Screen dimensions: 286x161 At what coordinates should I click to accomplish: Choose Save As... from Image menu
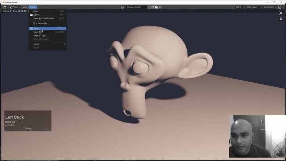pyautogui.click(x=47, y=32)
